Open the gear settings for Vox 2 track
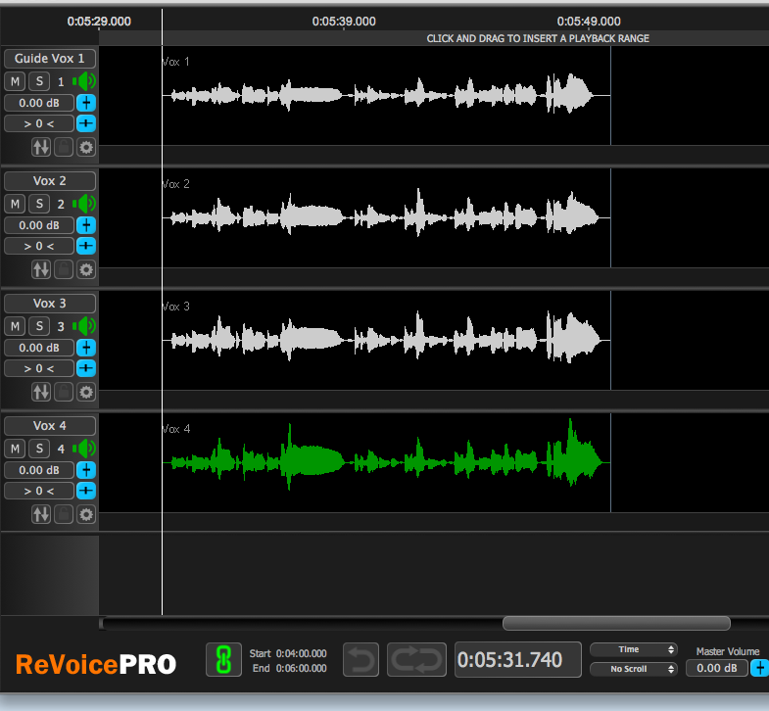The width and height of the screenshot is (769, 711). click(86, 269)
